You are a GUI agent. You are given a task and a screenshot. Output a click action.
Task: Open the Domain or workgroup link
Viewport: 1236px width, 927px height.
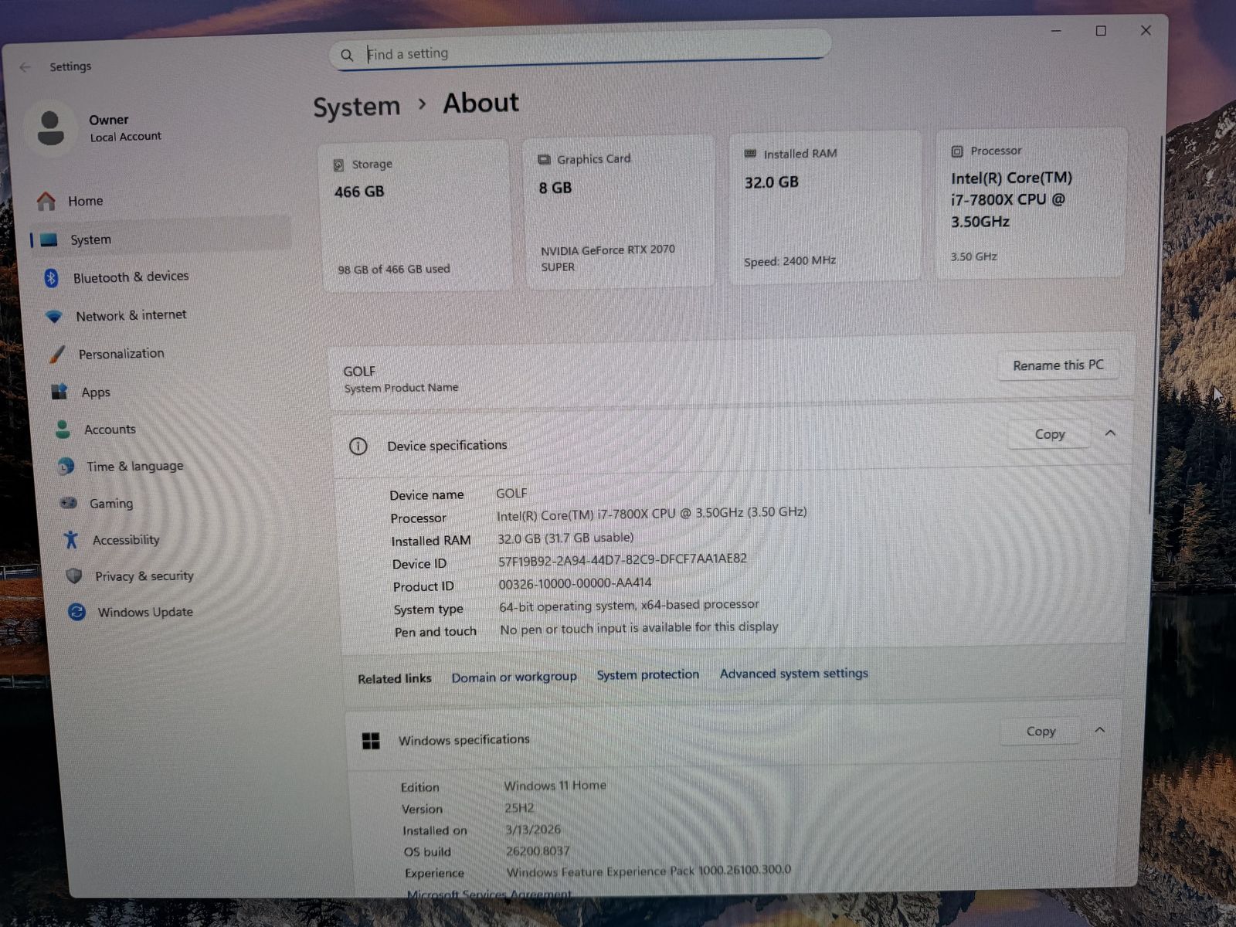(x=514, y=677)
